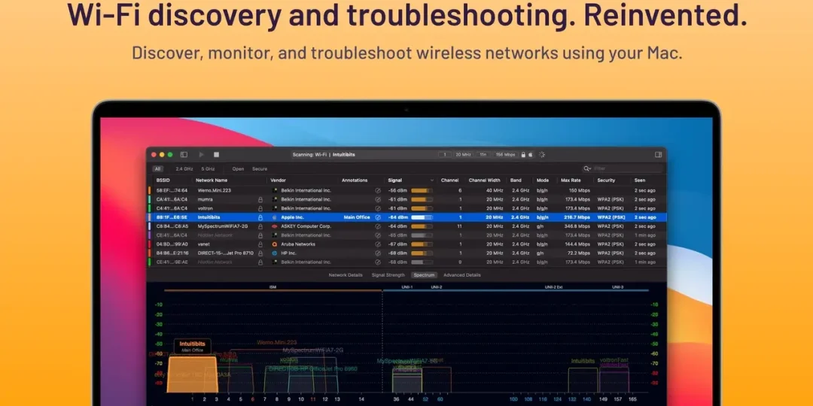The width and height of the screenshot is (813, 406).
Task: Select the voltron network name
Action: tap(206, 208)
